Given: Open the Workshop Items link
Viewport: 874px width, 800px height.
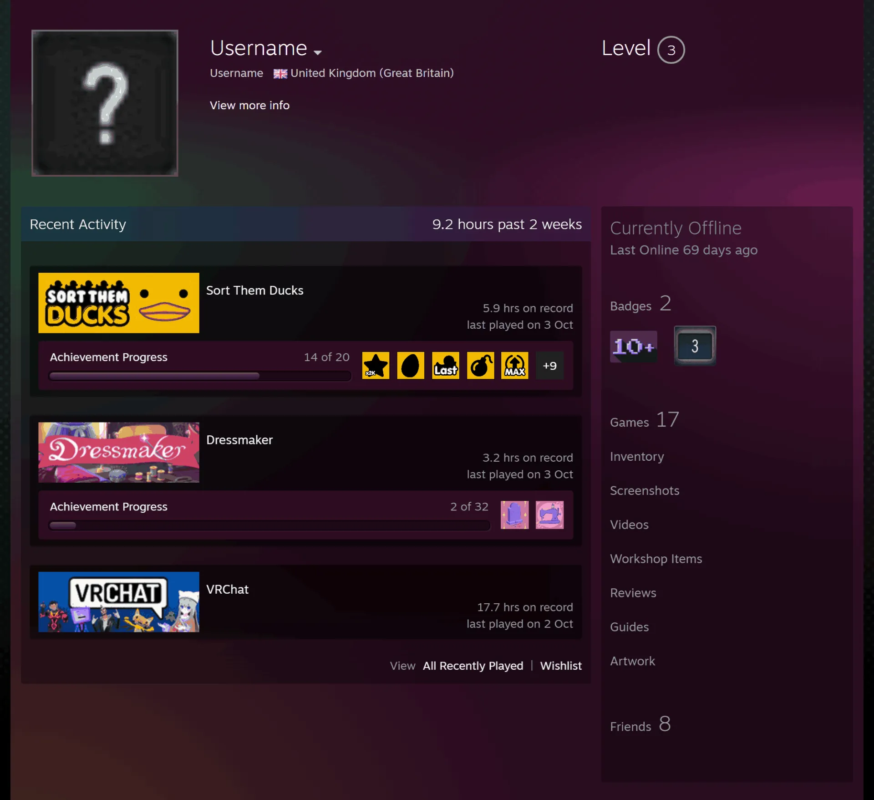Looking at the screenshot, I should tap(656, 559).
